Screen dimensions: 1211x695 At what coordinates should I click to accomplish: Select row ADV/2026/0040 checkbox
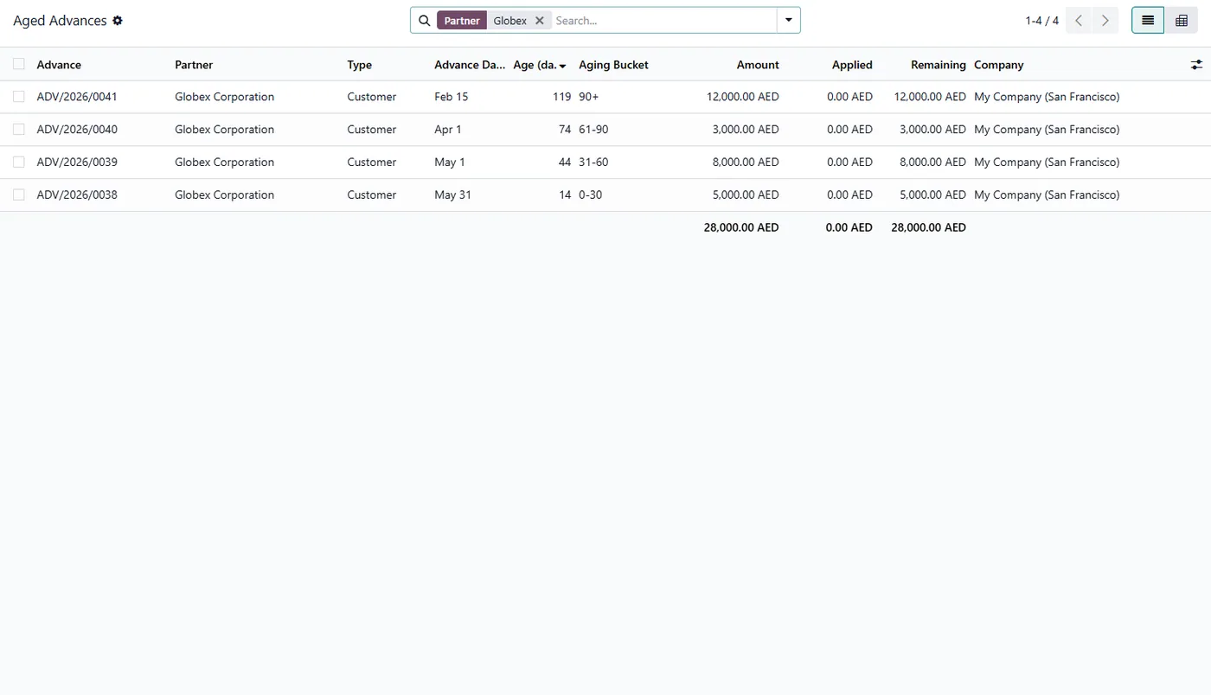point(19,130)
